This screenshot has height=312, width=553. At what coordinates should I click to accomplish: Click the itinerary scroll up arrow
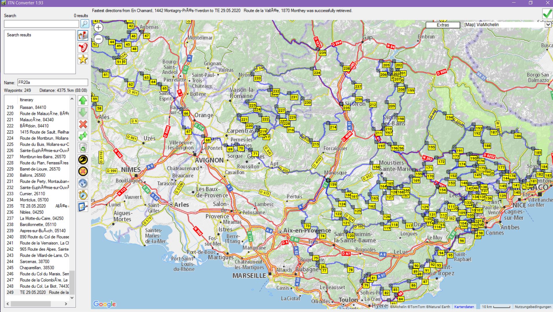pyautogui.click(x=72, y=99)
